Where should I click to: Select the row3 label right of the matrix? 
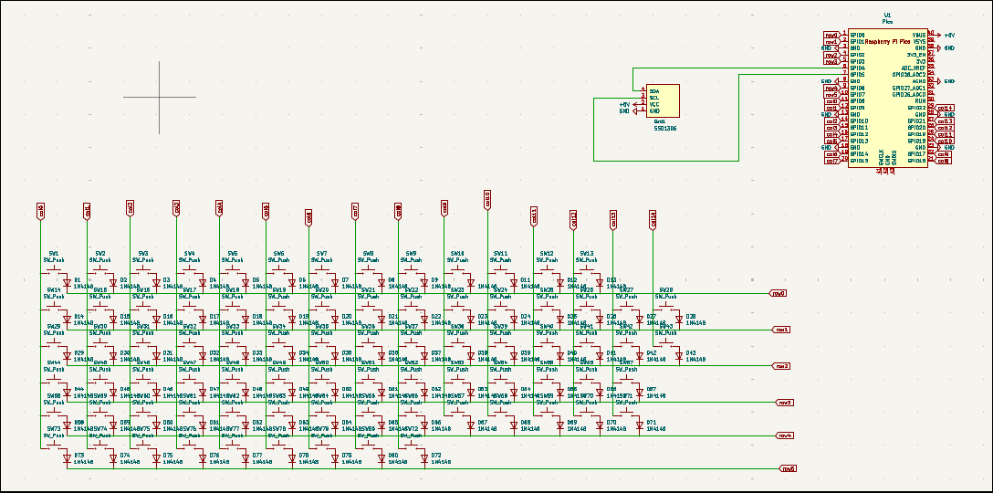(x=784, y=402)
